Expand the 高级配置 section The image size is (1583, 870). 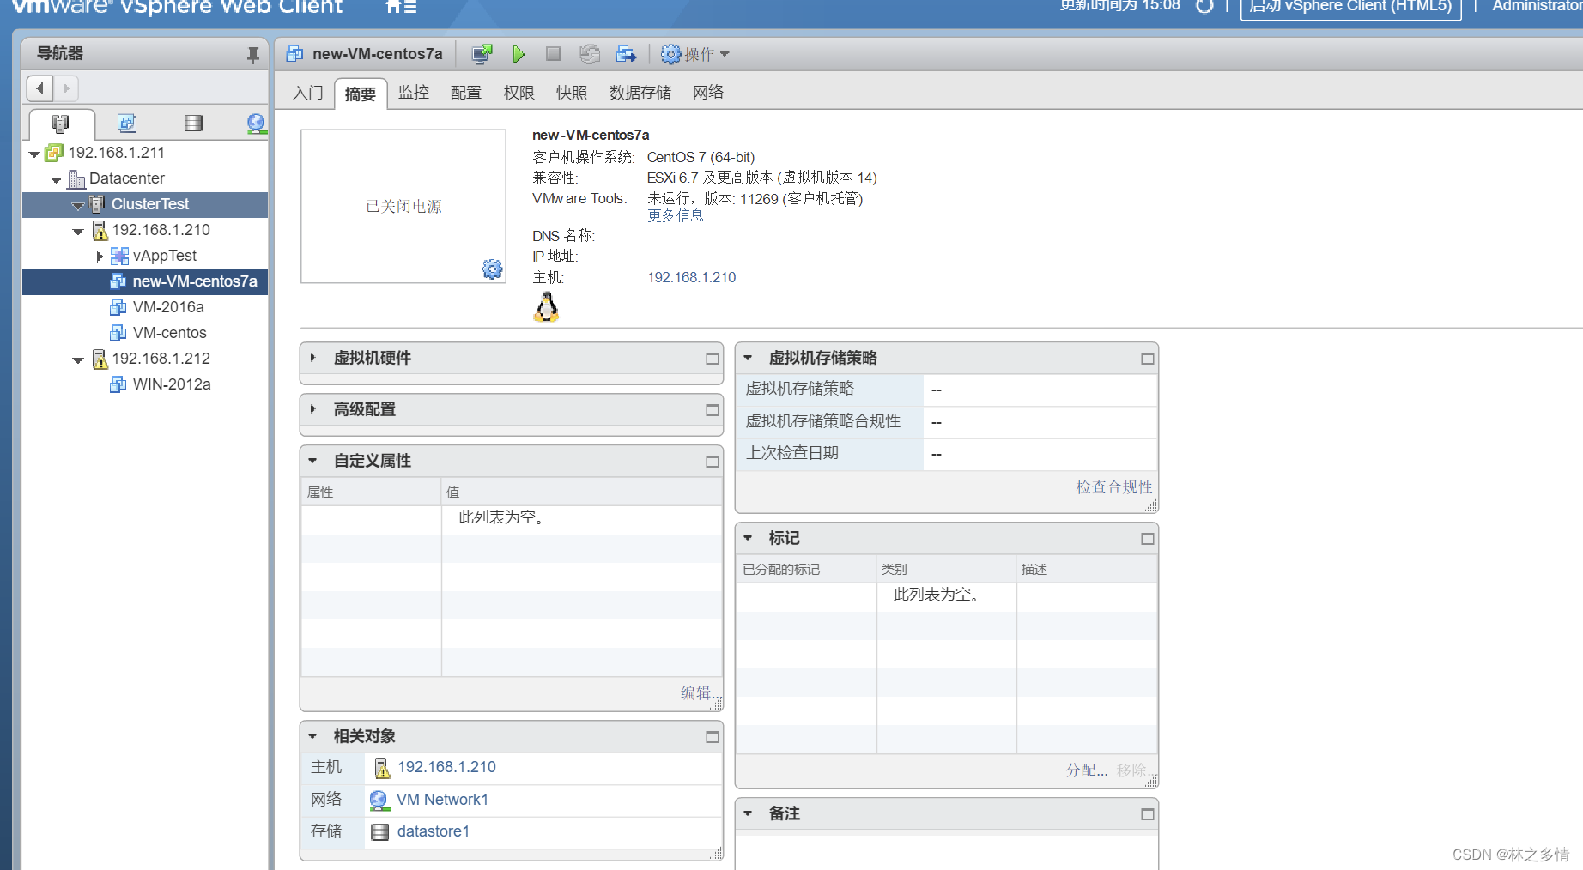point(313,409)
